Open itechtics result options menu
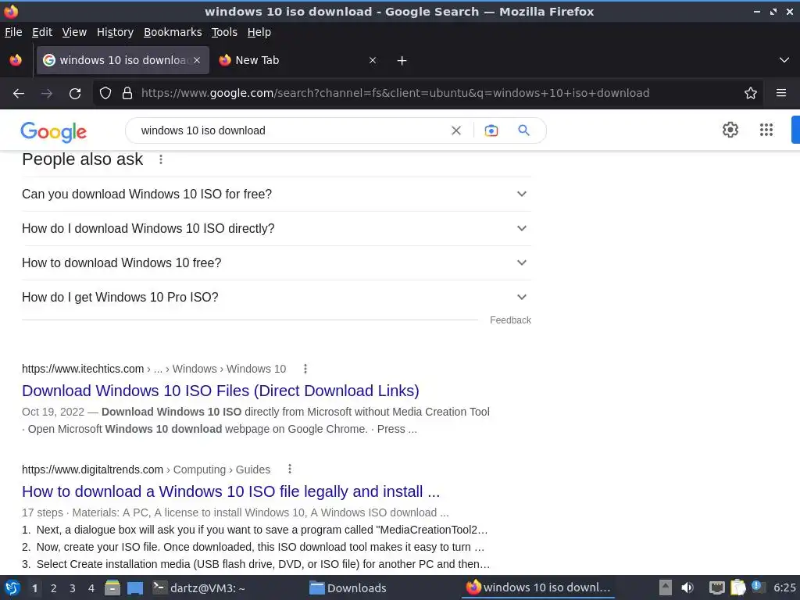The height and width of the screenshot is (600, 800). [305, 369]
